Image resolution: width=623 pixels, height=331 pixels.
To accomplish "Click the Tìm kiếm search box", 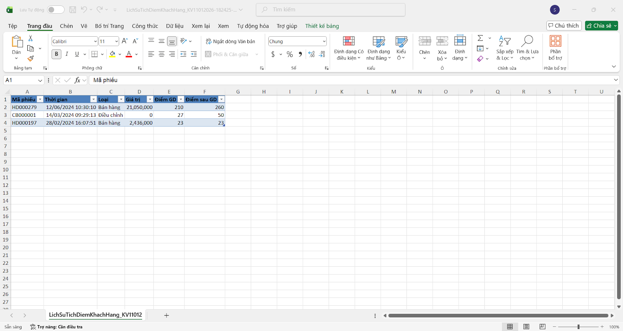I will tap(331, 10).
